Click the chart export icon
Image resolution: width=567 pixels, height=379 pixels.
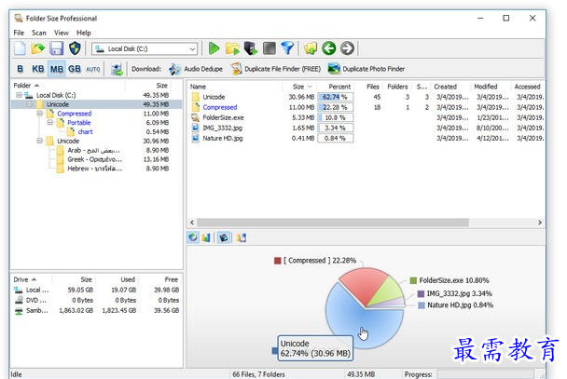coord(242,237)
